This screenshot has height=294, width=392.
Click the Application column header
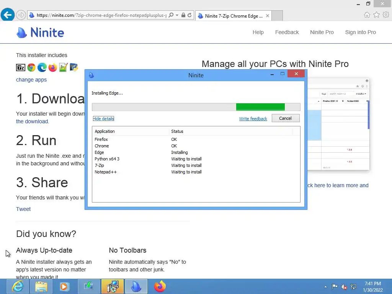[131, 131]
